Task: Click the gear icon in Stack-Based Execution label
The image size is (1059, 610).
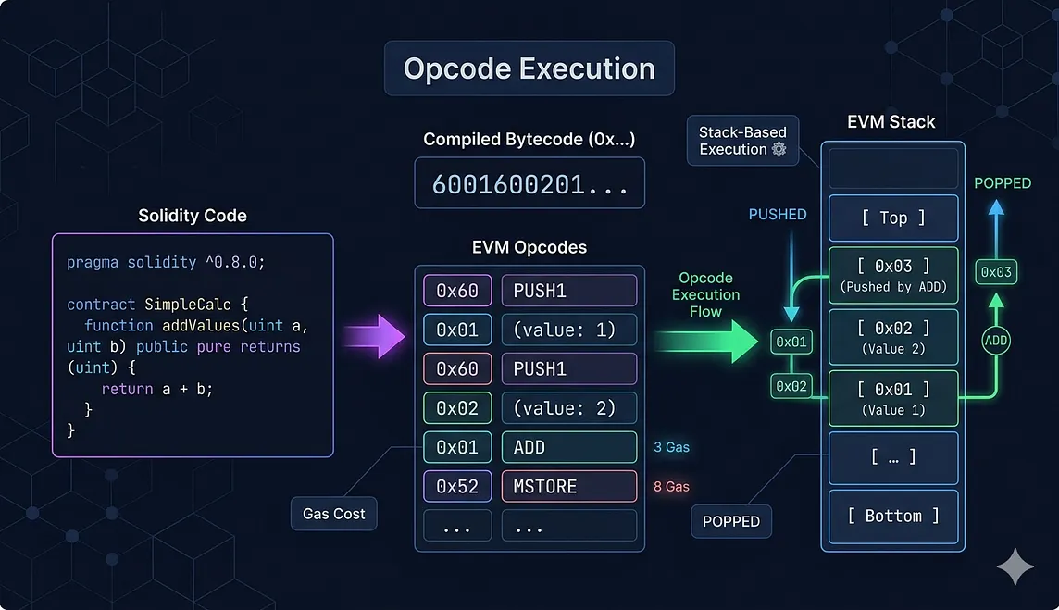Action: (x=779, y=149)
